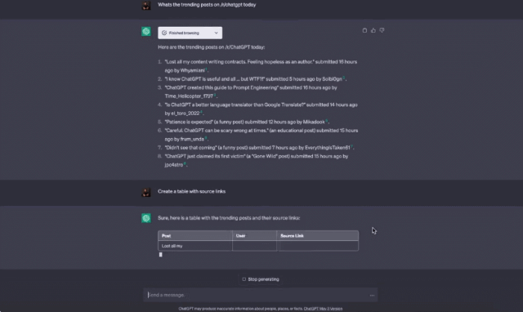Click the ChatGPT avatar beside first response

[146, 31]
